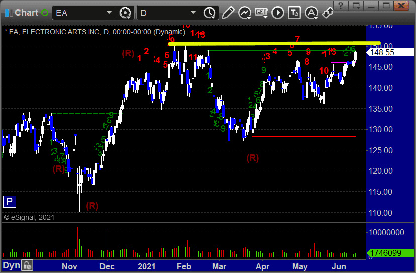Click the 130.00 price axis label
The height and width of the screenshot is (273, 416).
(381, 129)
